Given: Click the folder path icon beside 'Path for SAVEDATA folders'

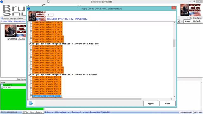Looking at the screenshot, I should (x=2, y=18).
